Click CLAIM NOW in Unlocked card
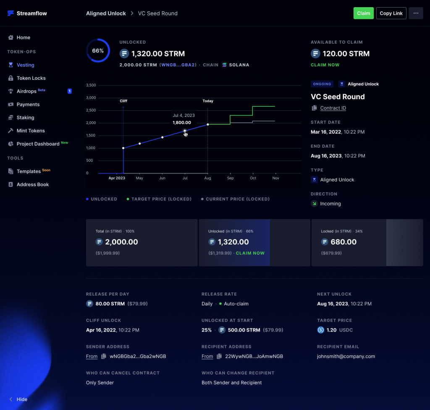 coord(250,253)
